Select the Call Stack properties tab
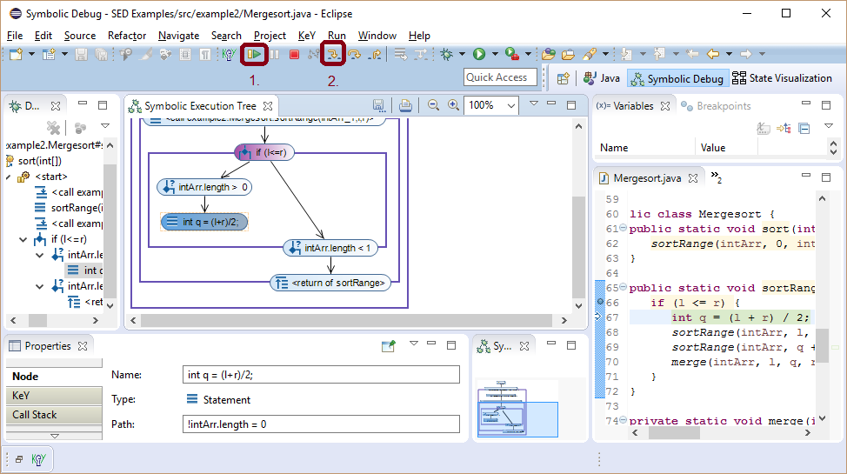 [54, 415]
